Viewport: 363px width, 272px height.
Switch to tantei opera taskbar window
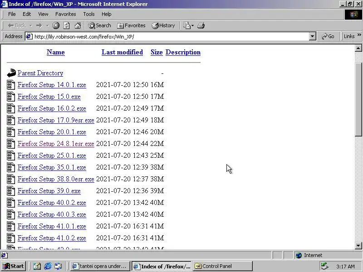pyautogui.click(x=100, y=266)
